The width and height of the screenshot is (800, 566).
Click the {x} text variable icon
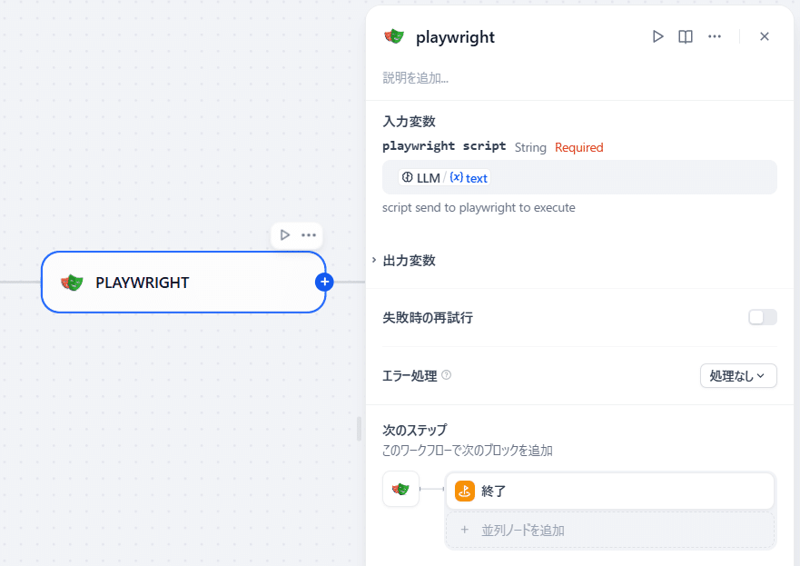454,177
